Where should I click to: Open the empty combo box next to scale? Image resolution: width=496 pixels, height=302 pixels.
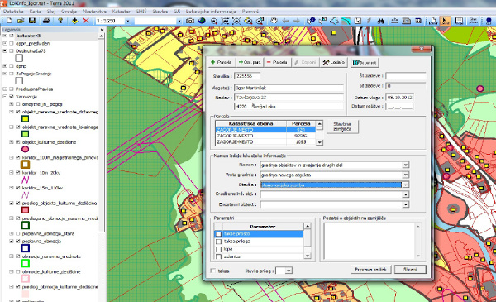(x=179, y=22)
